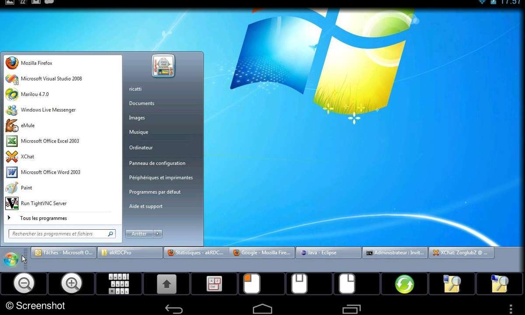Open Périphériques et imprimantes

tap(161, 178)
